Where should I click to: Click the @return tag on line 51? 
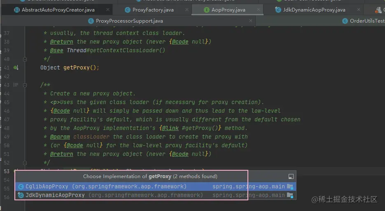click(61, 154)
